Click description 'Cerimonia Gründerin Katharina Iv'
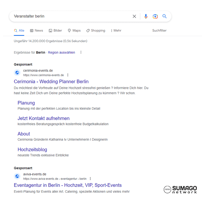Screen dimensions: 205x205 63,139
